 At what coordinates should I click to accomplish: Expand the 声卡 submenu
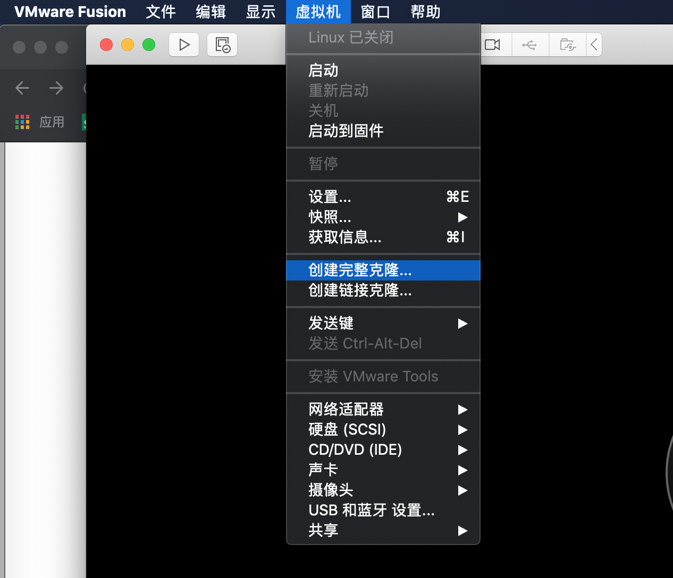click(x=383, y=470)
